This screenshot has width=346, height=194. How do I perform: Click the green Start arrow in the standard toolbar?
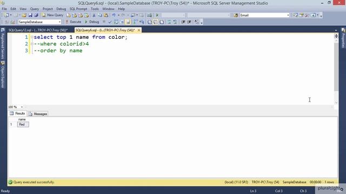tap(157, 15)
